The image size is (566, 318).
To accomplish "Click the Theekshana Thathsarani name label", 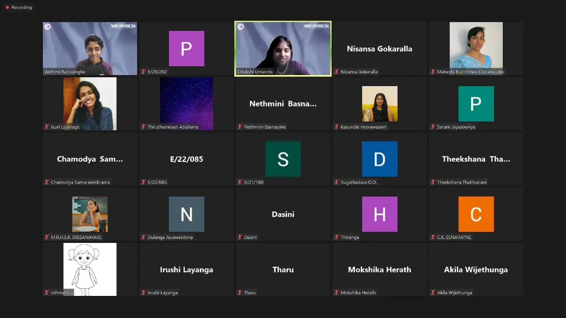I will pos(462,182).
